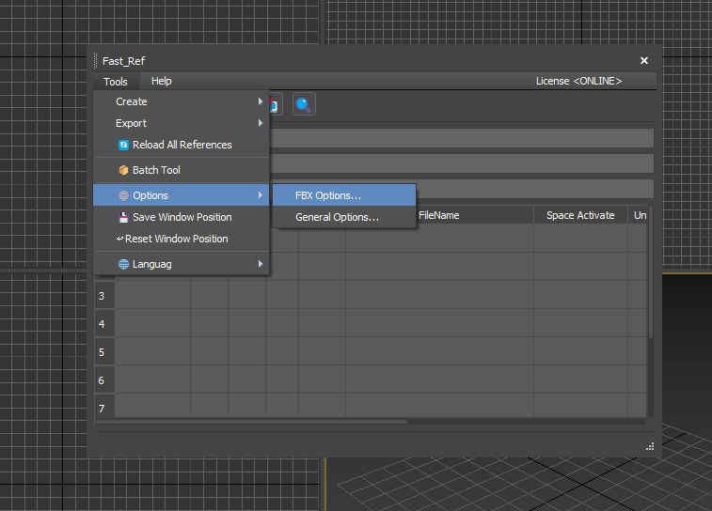
Task: Click the Reload All References icon
Action: 123,145
